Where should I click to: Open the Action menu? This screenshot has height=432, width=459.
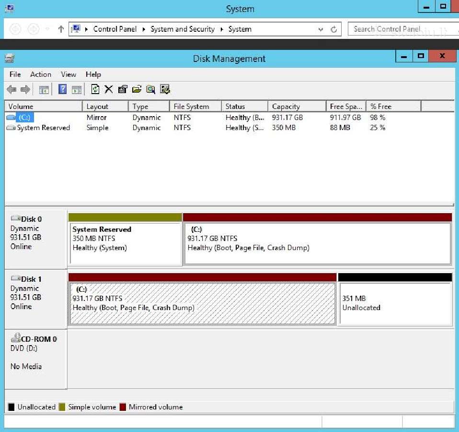tap(41, 74)
